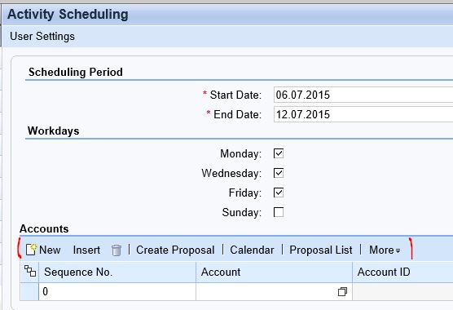Click Create Proposal in the toolbar
The width and height of the screenshot is (453, 310).
click(175, 250)
